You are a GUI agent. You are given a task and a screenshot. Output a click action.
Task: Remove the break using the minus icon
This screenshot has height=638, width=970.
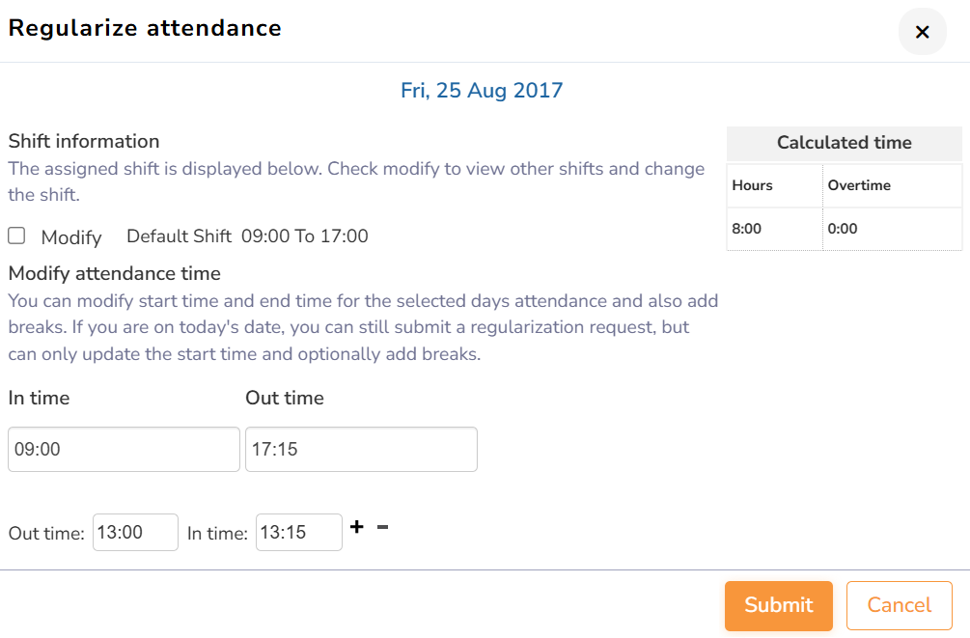[x=382, y=527]
